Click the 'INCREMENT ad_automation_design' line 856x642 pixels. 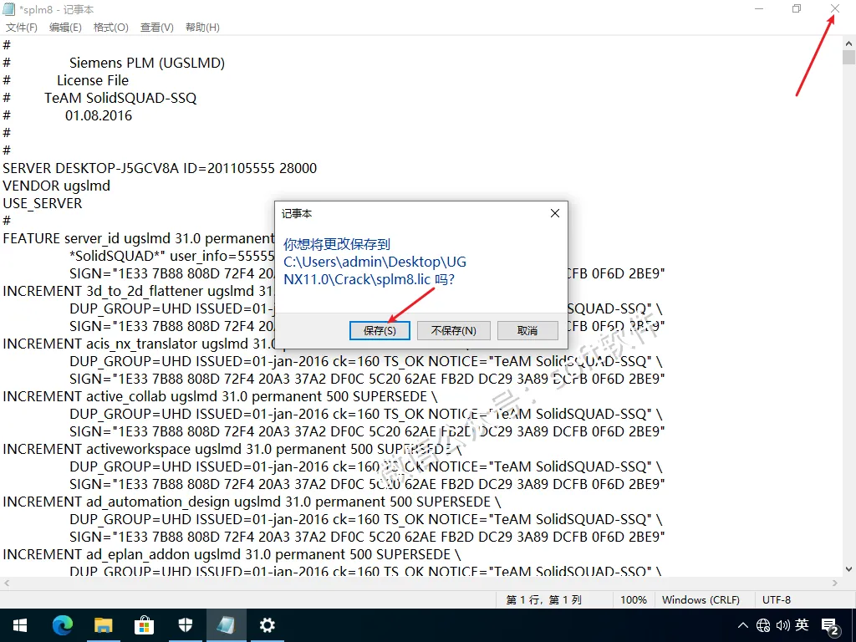coord(252,502)
